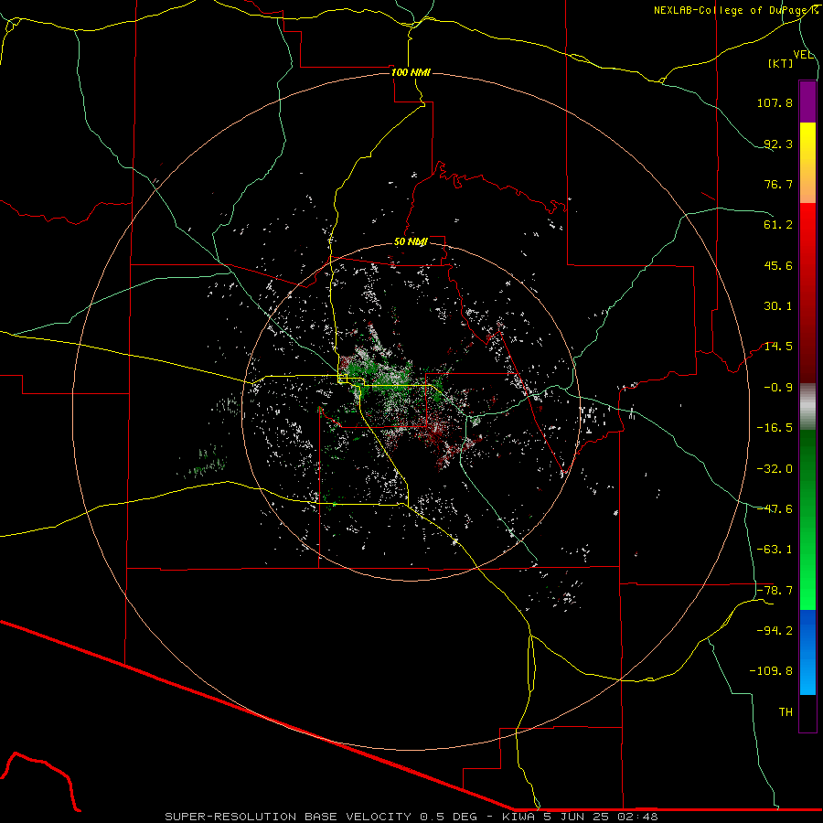Select the -78.7 velocity scale value
823x823 pixels.
click(775, 590)
